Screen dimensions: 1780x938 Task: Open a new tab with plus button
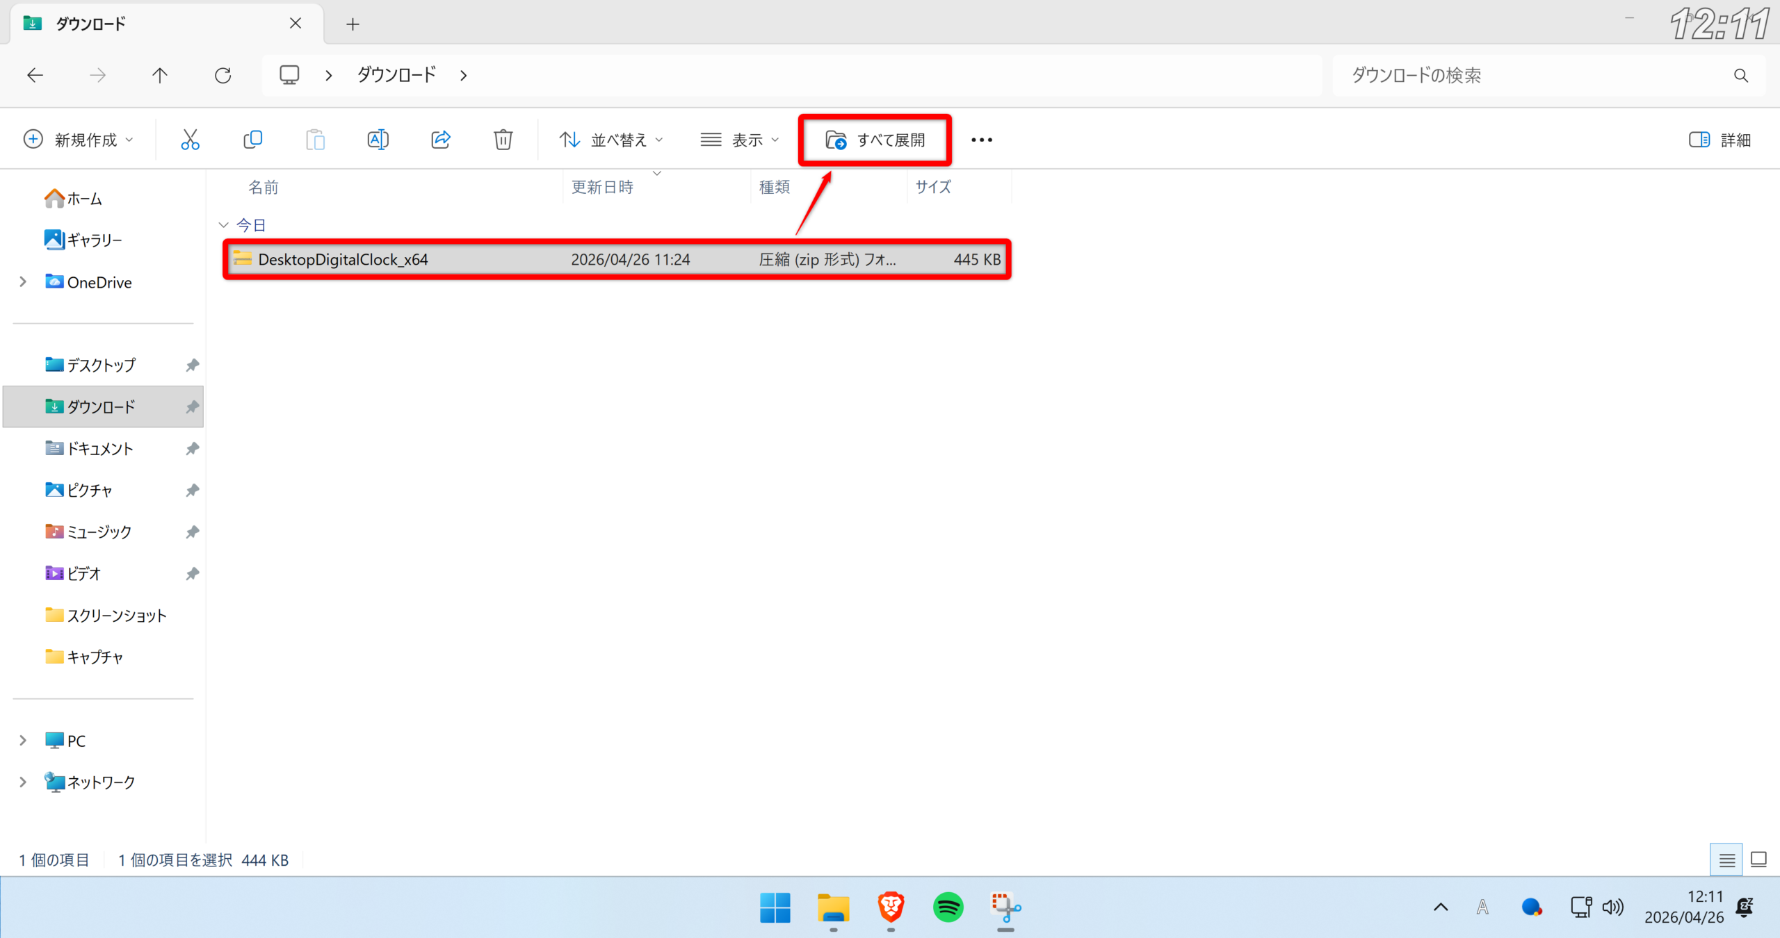353,24
